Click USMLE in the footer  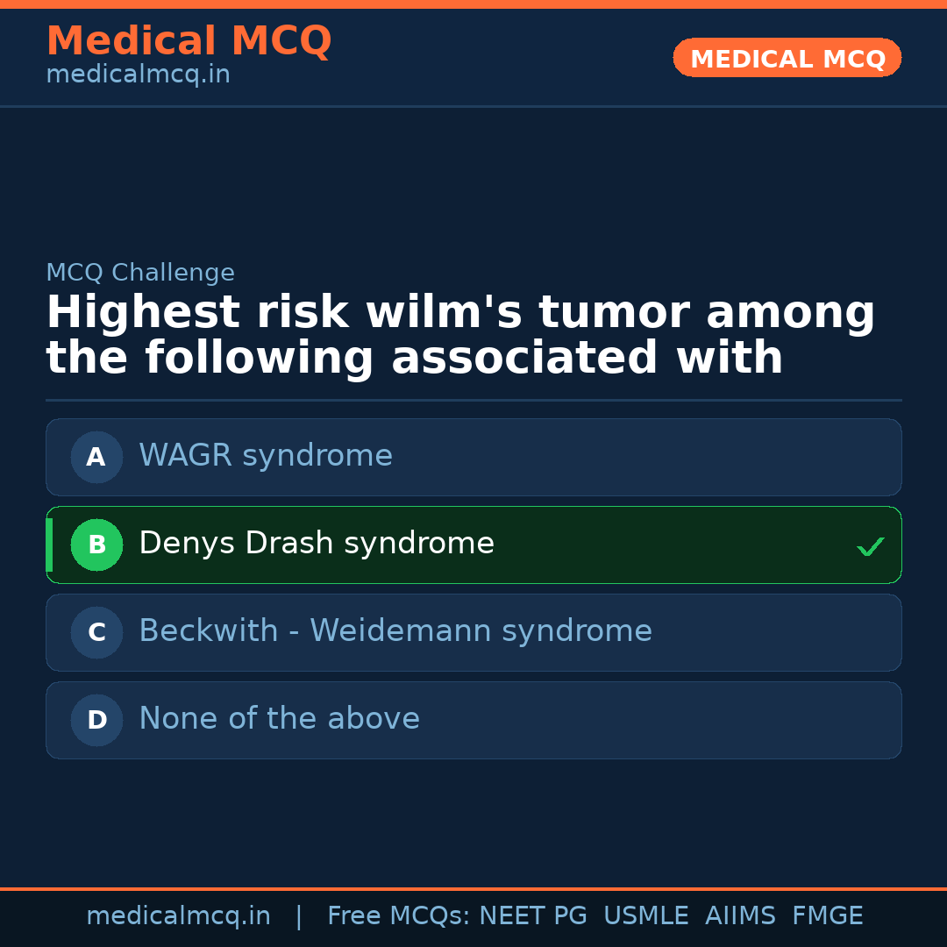tap(645, 916)
